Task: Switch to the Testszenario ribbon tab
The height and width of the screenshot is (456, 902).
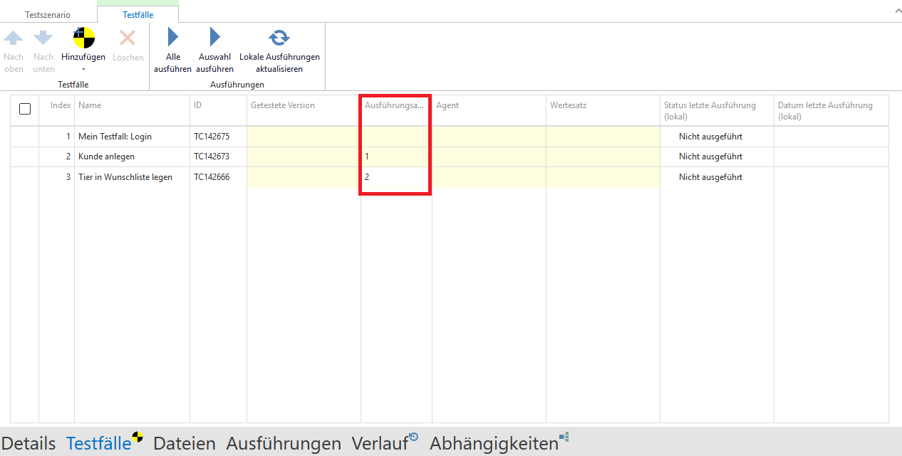Action: pos(48,14)
